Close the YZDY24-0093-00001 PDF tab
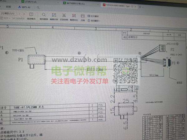This screenshot has height=140, width=187. tap(135, 7)
